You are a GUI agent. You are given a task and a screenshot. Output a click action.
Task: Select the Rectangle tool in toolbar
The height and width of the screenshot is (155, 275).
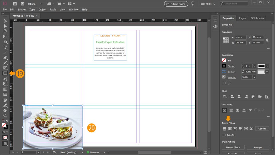pyautogui.click(x=5, y=73)
